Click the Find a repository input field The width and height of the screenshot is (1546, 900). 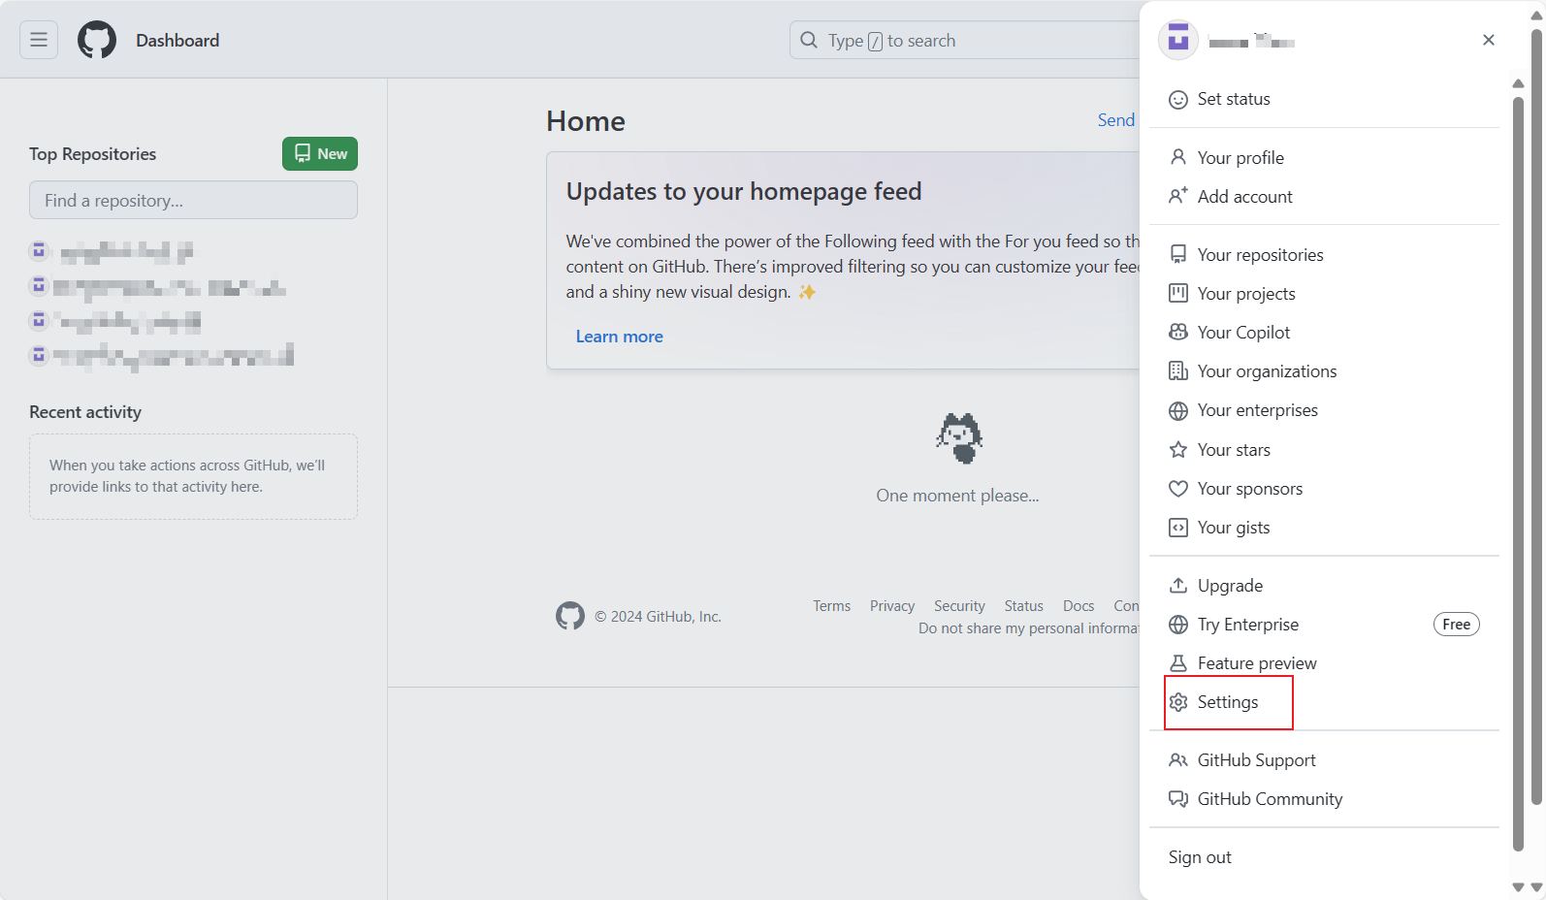point(194,201)
